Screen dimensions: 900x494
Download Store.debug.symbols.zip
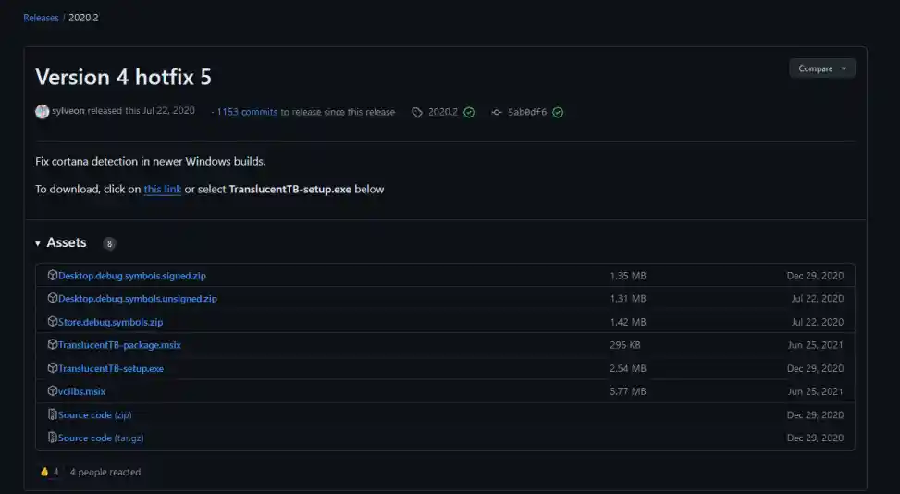click(110, 322)
